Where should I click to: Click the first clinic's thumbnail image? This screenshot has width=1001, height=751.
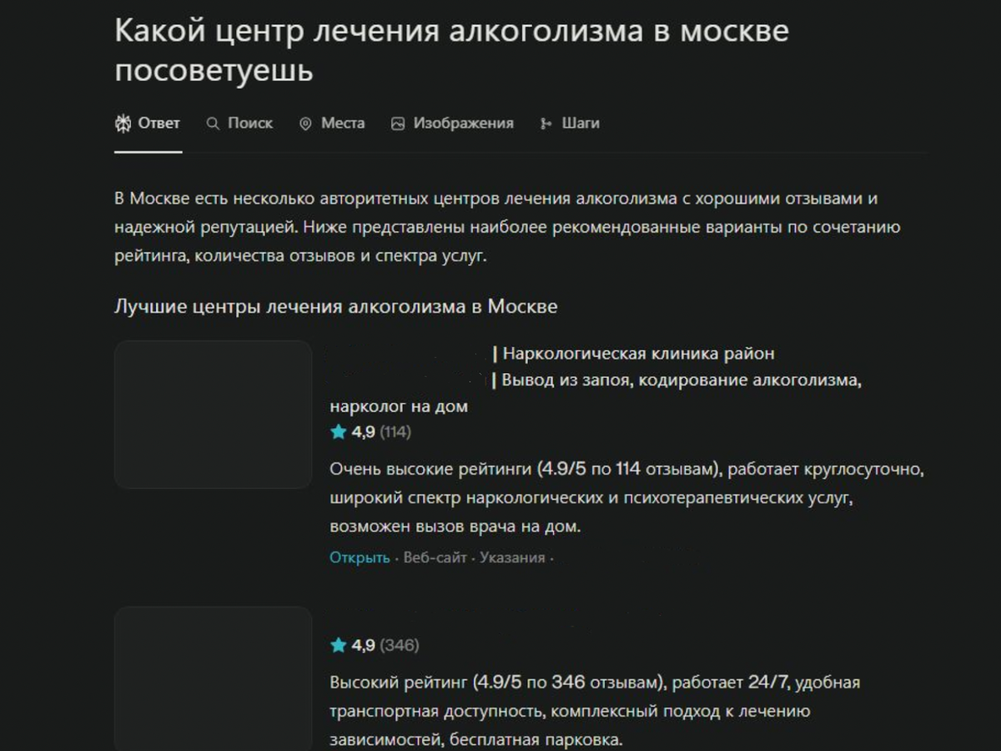click(212, 414)
